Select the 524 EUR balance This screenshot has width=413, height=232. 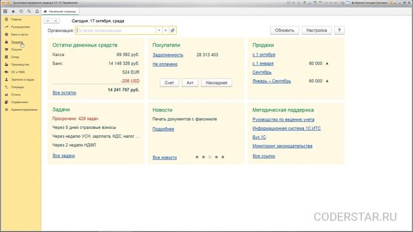[x=130, y=72]
